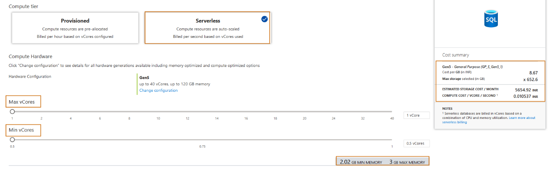This screenshot has width=548, height=169.
Task: Click the compute cost footnote superscript marker
Action: [x=498, y=95]
